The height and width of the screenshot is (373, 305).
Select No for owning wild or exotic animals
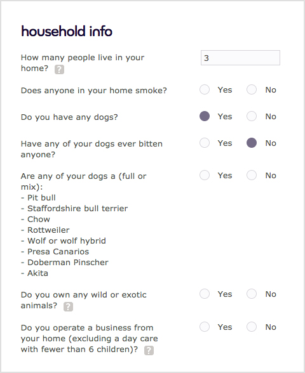click(x=252, y=294)
